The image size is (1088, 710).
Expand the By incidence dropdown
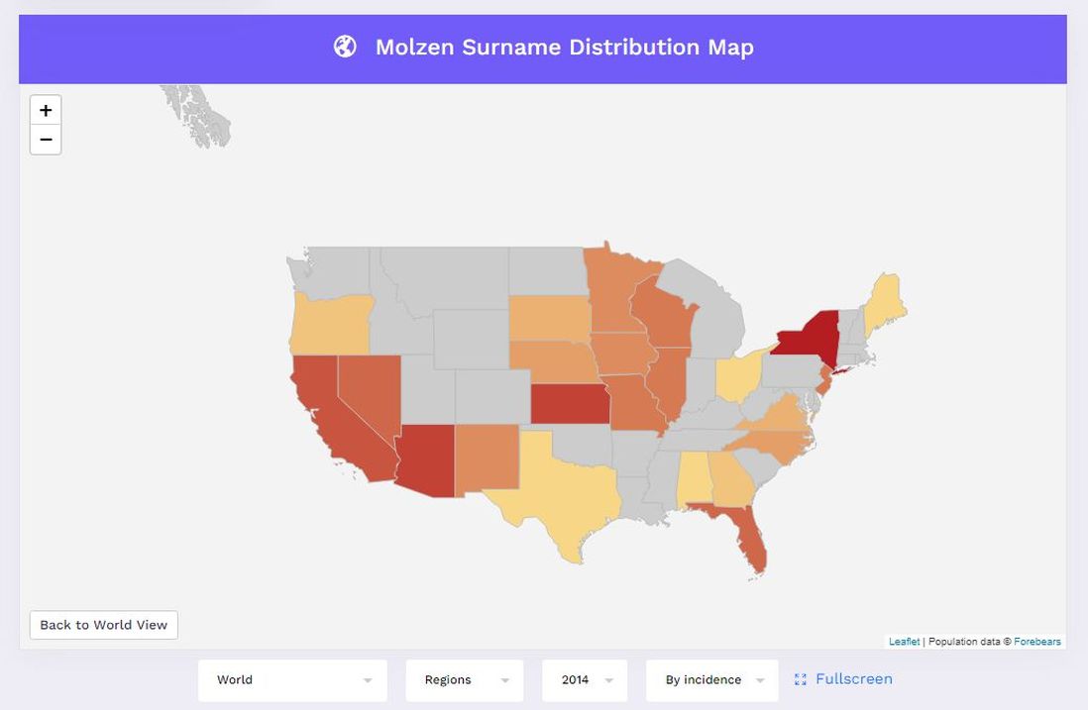pyautogui.click(x=710, y=680)
